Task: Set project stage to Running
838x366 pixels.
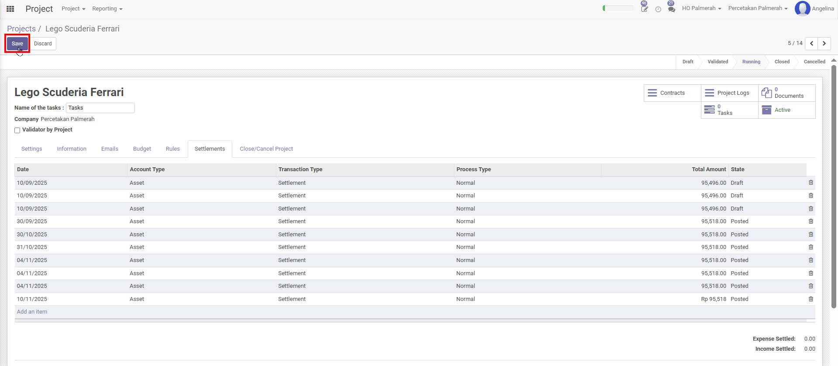Action: (751, 62)
